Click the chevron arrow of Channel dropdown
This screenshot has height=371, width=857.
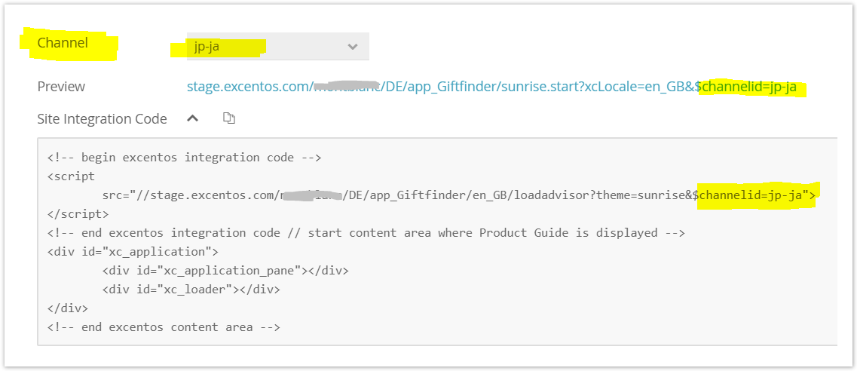coord(353,47)
